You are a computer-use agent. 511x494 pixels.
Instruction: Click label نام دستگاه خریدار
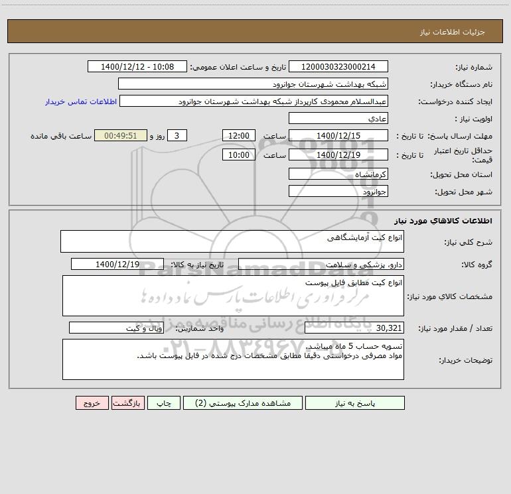point(461,85)
